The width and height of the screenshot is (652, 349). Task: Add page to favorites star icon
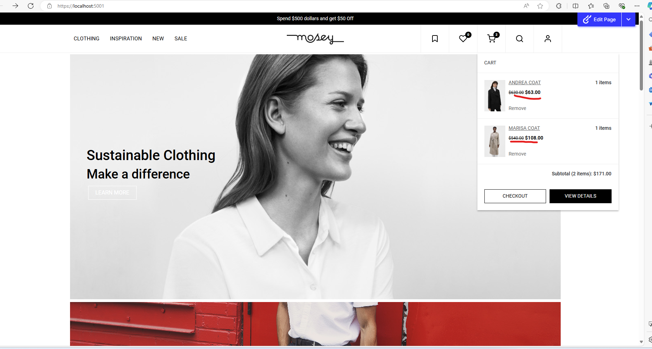point(540,6)
